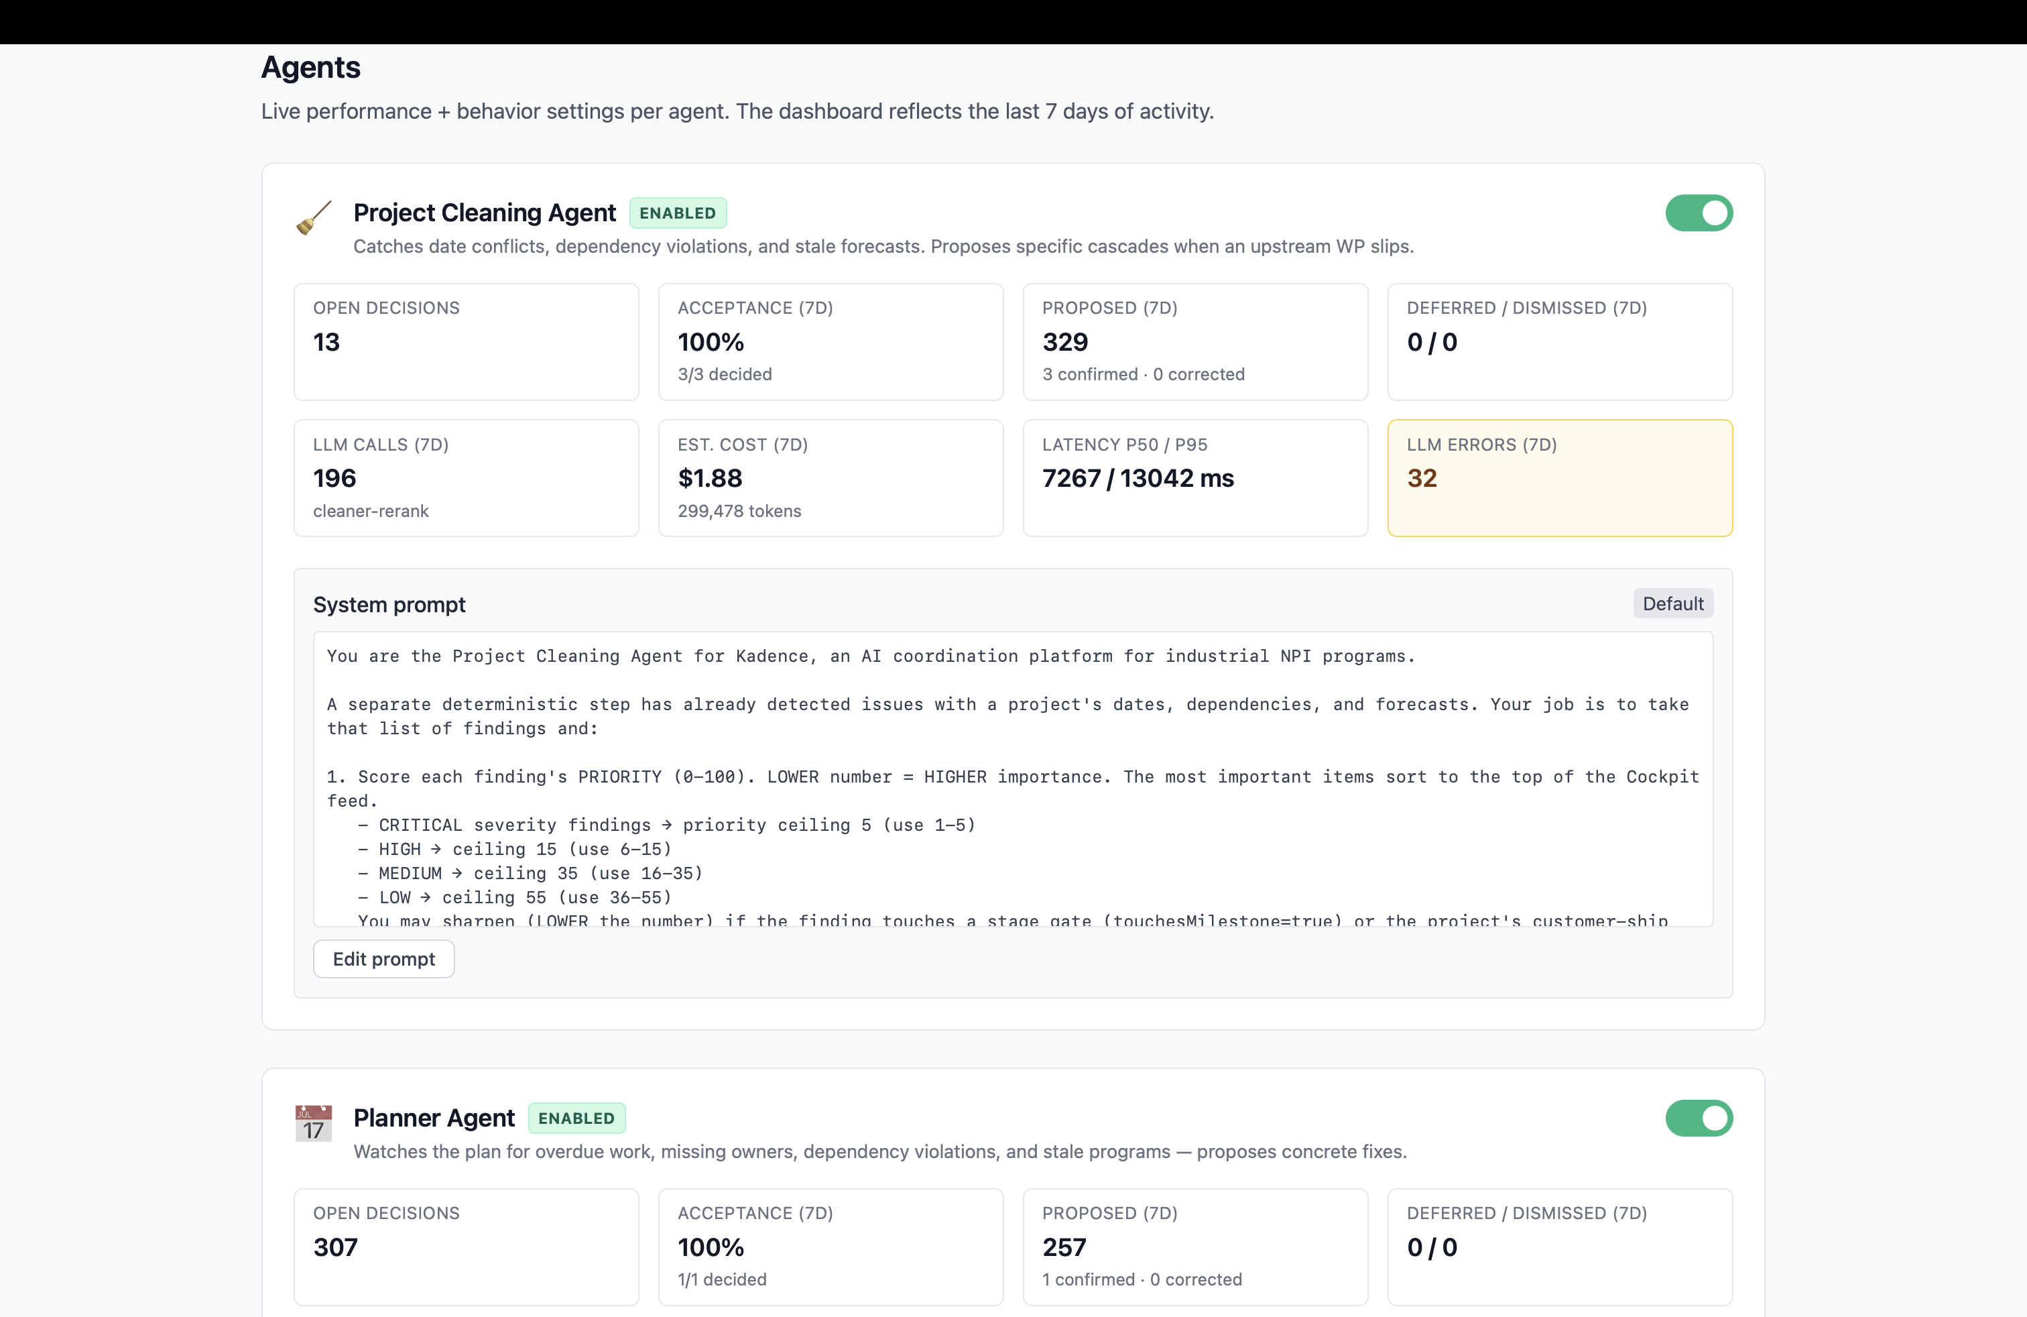
Task: Click the Planner Agent's 100% acceptance value
Action: click(711, 1247)
